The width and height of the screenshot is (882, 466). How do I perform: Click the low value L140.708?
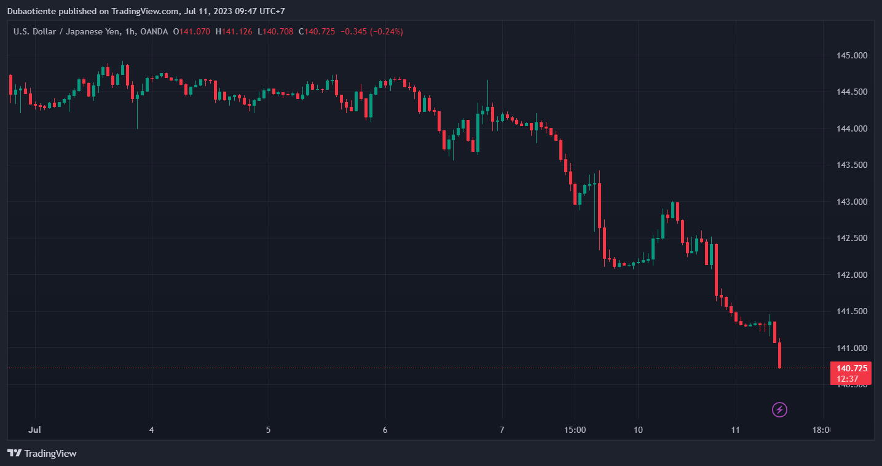(275, 31)
